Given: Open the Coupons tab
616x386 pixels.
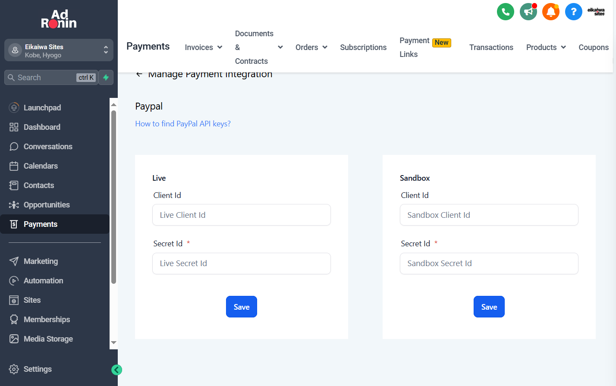Looking at the screenshot, I should pos(594,47).
